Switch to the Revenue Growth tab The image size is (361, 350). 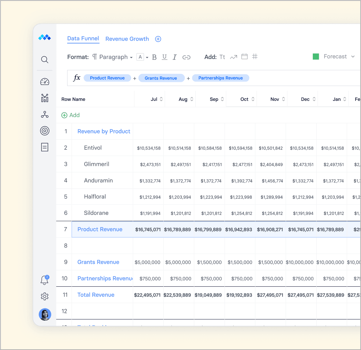[x=127, y=39]
